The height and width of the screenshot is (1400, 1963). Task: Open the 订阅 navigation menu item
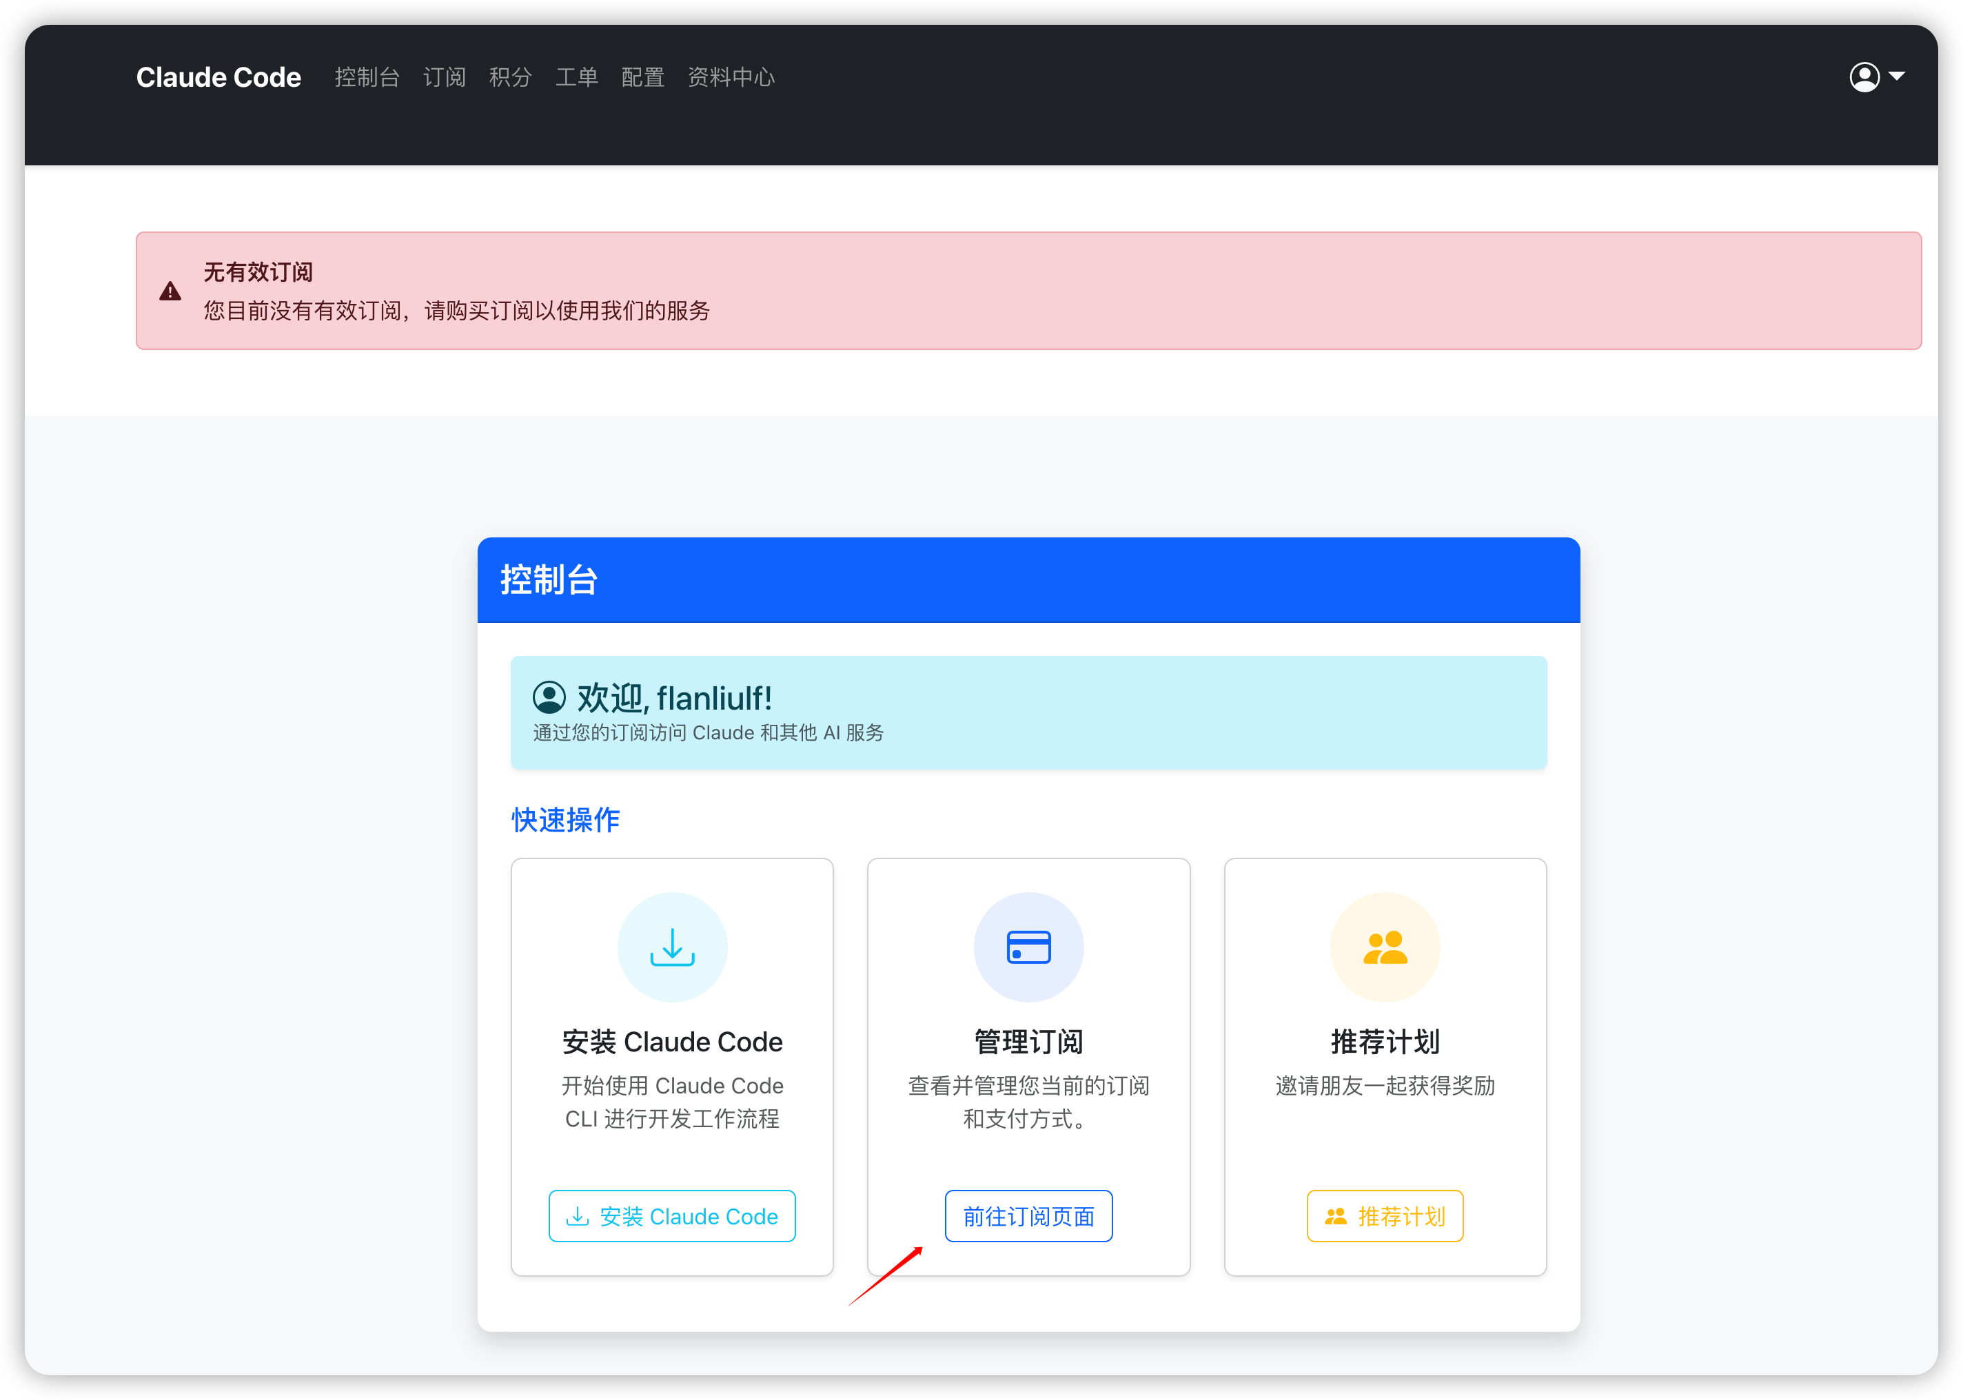(x=444, y=78)
